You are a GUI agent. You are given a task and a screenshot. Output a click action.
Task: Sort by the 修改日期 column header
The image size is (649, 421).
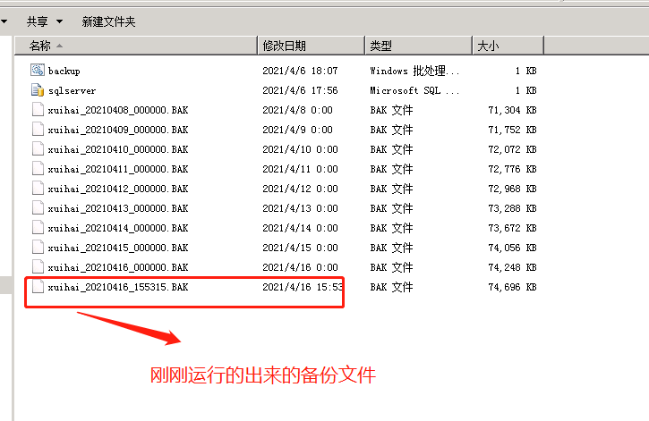pyautogui.click(x=312, y=46)
